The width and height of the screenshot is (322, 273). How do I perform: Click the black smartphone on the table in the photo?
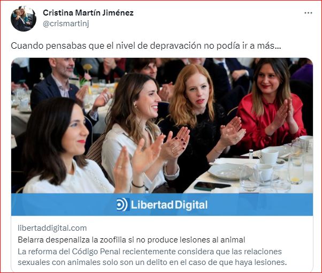tap(212, 186)
